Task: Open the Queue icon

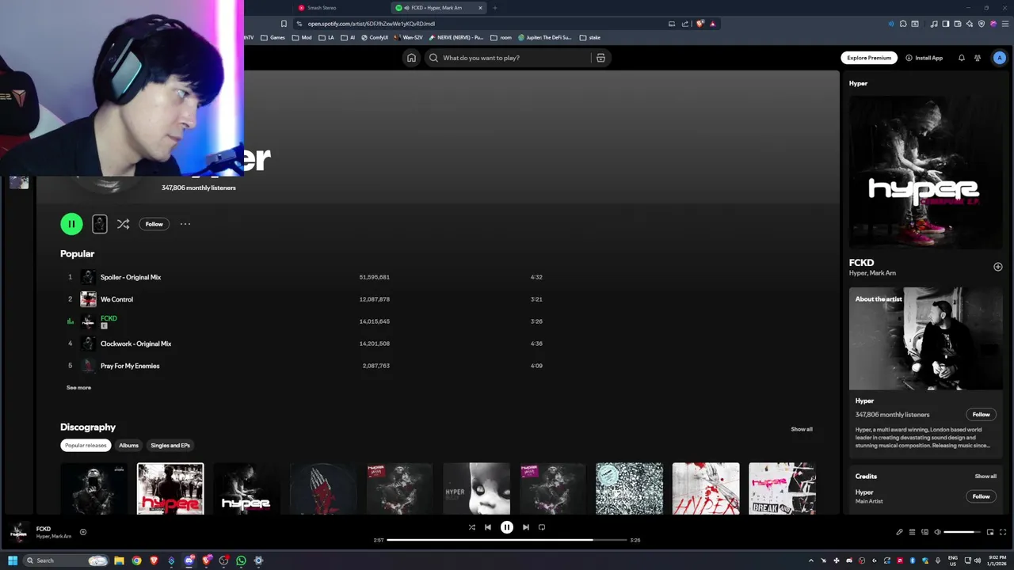Action: [x=912, y=532]
